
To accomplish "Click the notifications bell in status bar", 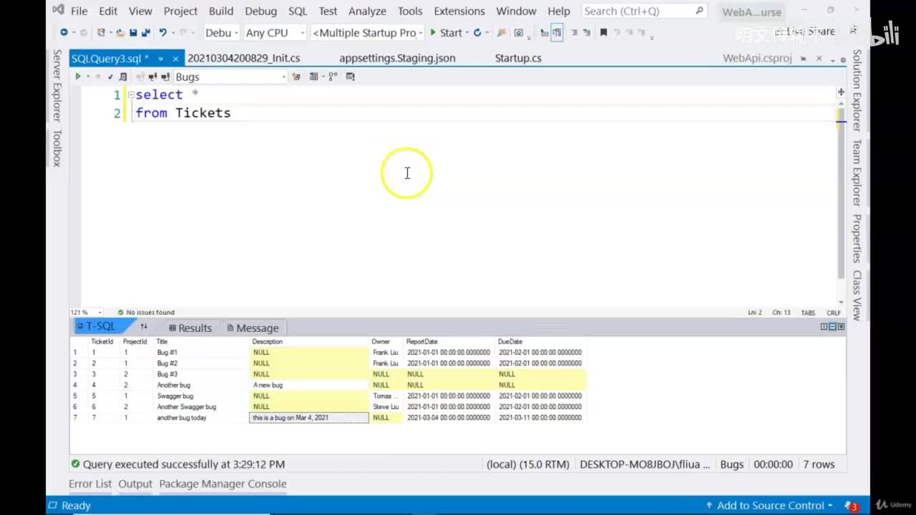I will tap(850, 506).
